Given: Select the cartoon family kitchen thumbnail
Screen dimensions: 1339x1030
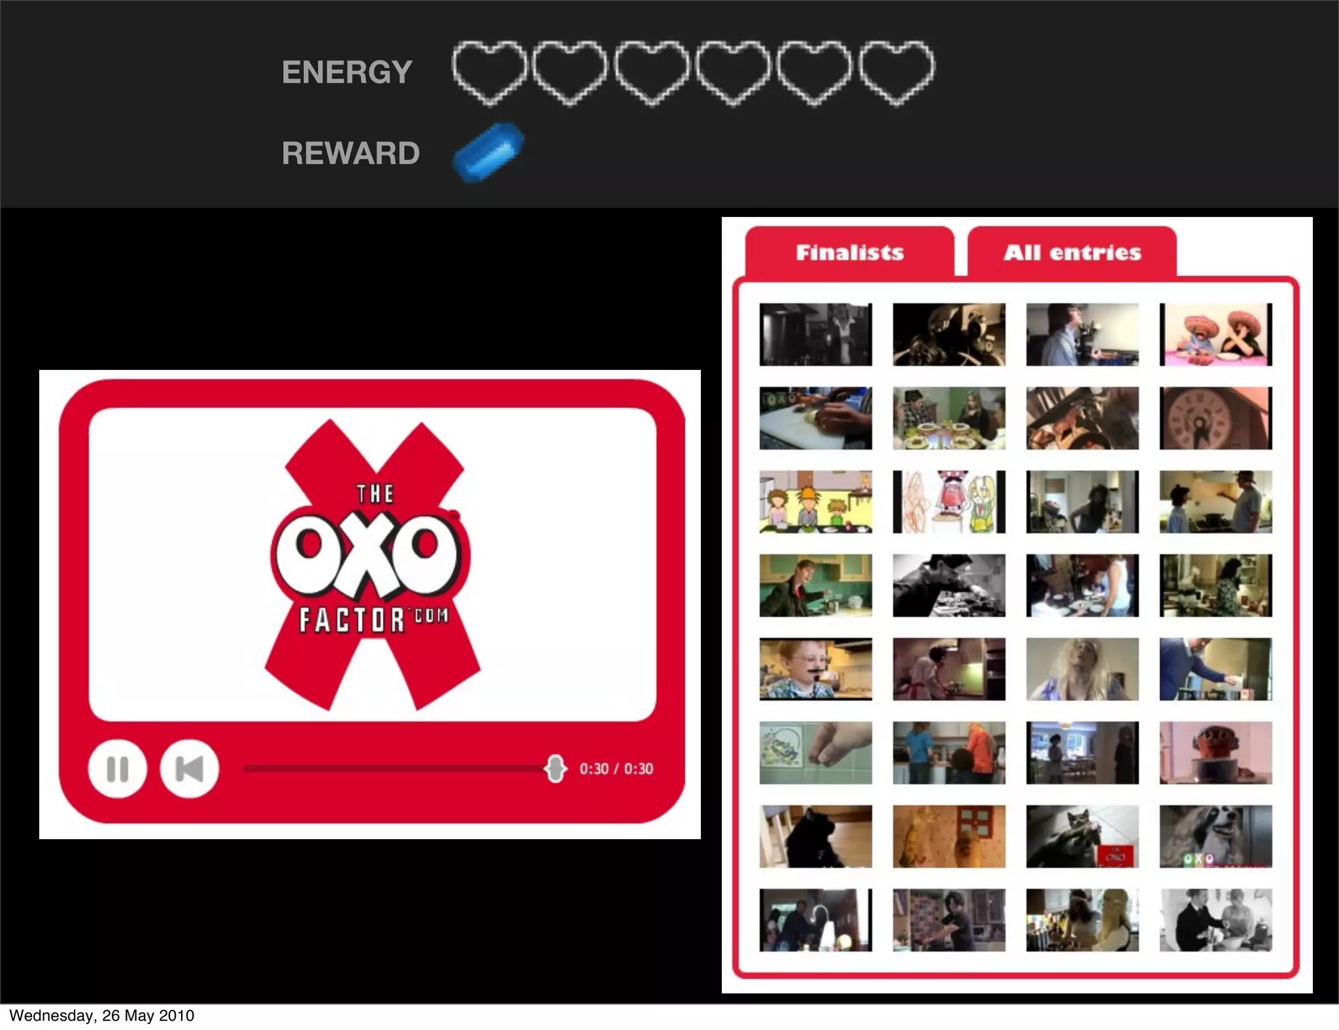Looking at the screenshot, I should (815, 501).
